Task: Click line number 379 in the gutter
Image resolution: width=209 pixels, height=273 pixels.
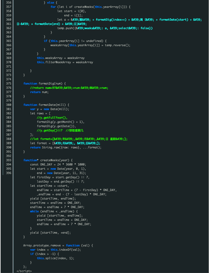Action: point(9,101)
